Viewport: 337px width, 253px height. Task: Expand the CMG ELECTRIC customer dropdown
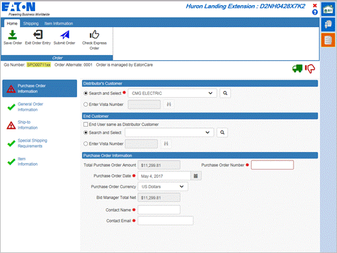tap(172, 93)
